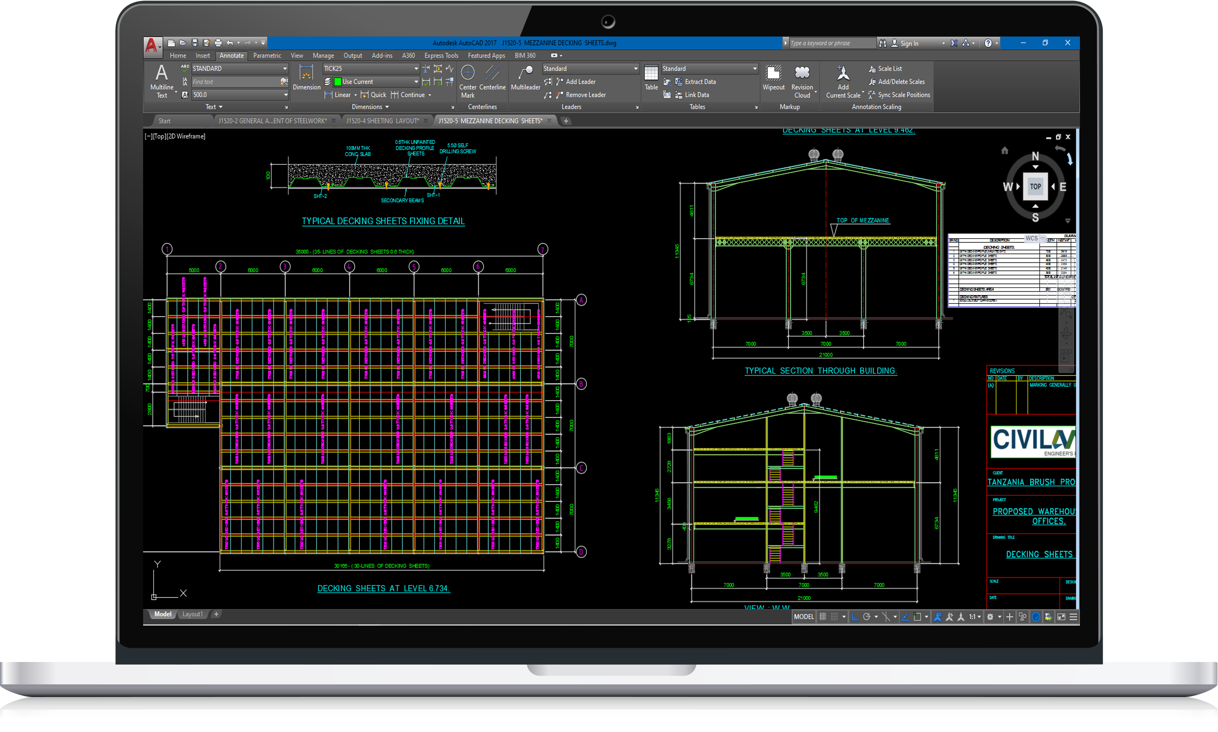Image resolution: width=1218 pixels, height=732 pixels.
Task: Open workspace switching gear icon
Action: (990, 617)
